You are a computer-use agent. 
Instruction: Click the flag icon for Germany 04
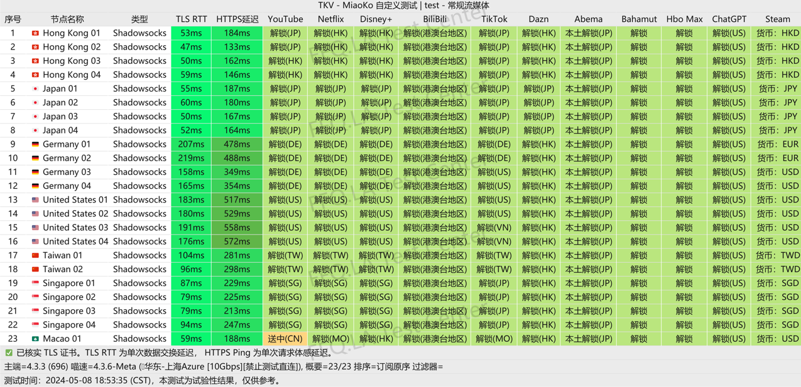click(35, 186)
